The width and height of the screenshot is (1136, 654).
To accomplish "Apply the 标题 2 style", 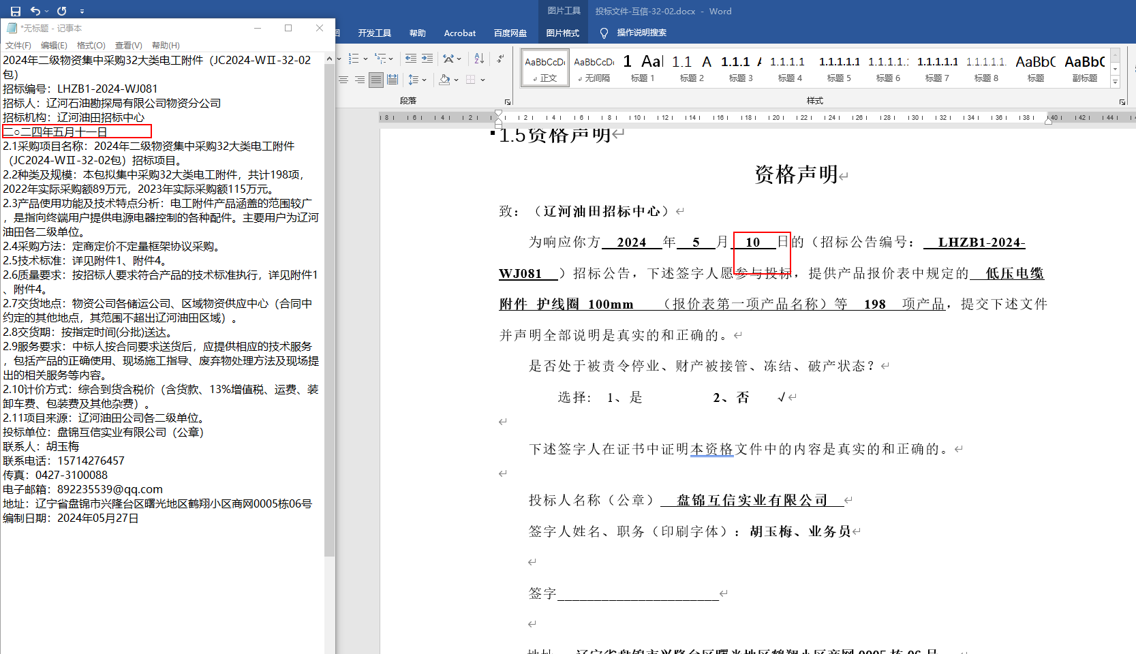I will [x=692, y=68].
